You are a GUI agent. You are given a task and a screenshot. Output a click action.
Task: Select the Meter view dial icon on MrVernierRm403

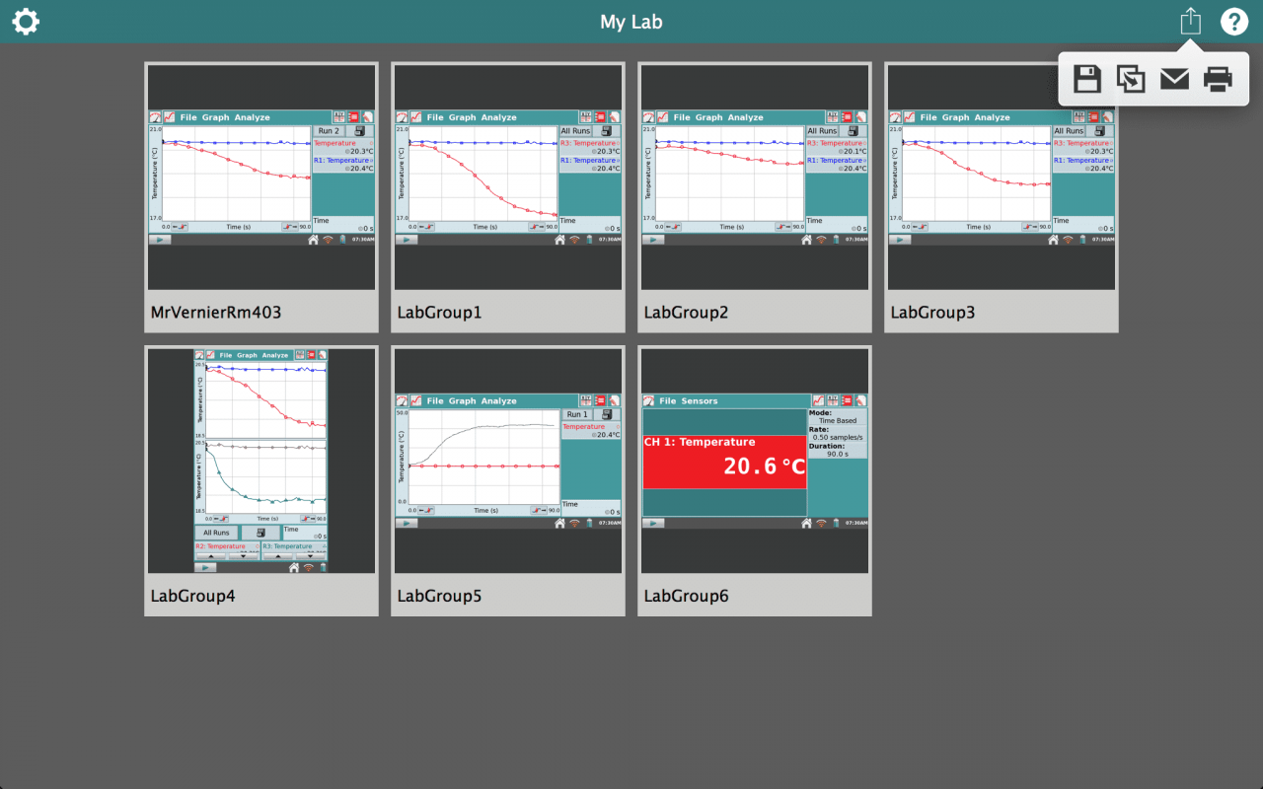155,116
